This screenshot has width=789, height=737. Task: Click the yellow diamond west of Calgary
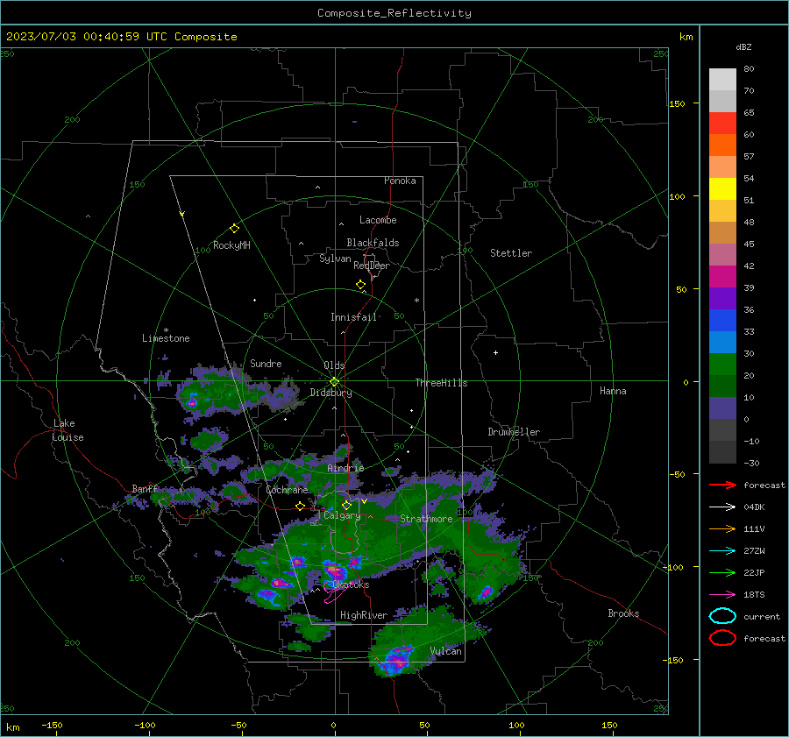click(x=300, y=506)
